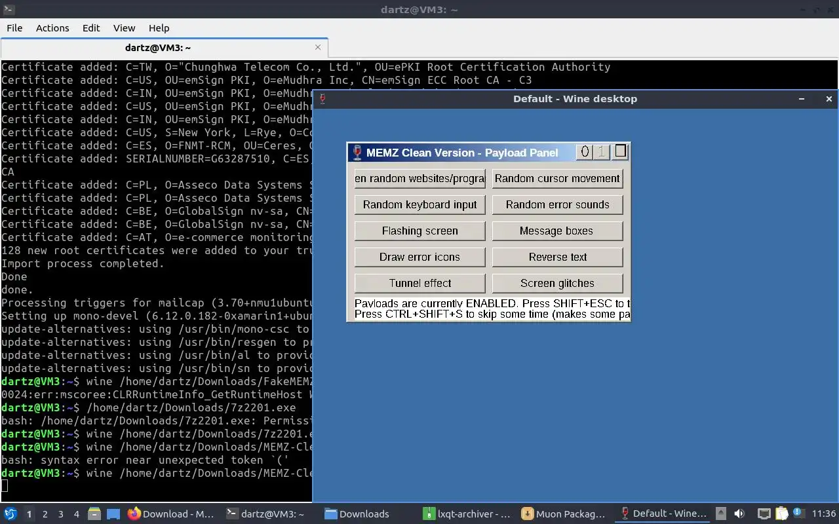Open the Help menu
The width and height of the screenshot is (839, 524).
159,28
